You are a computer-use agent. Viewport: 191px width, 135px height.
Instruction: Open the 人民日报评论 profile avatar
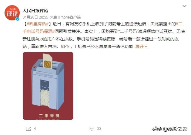12,13
